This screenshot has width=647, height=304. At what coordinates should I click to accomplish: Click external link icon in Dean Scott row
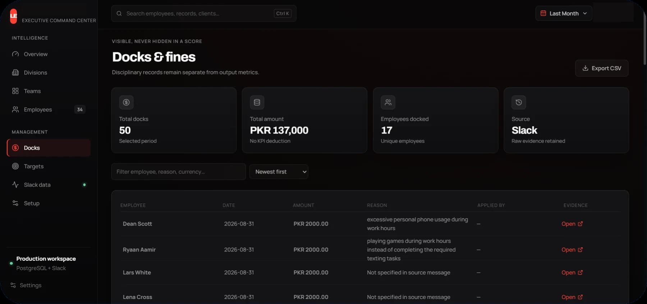[580, 224]
